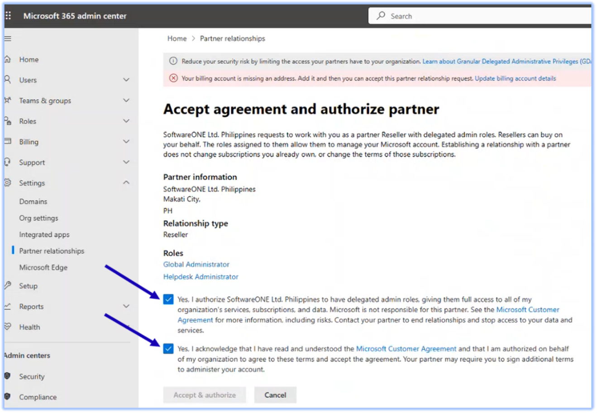Click the Security shield icon

point(8,376)
